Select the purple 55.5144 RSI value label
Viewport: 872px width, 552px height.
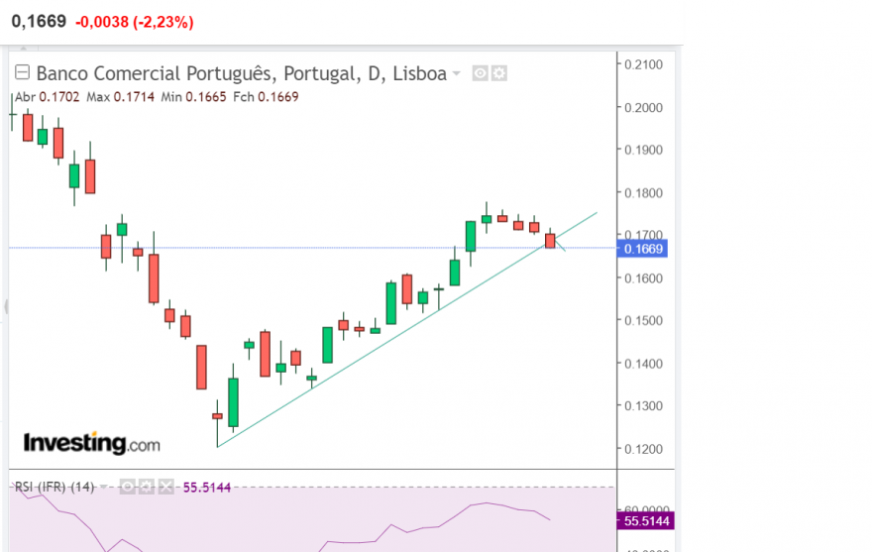pos(646,521)
